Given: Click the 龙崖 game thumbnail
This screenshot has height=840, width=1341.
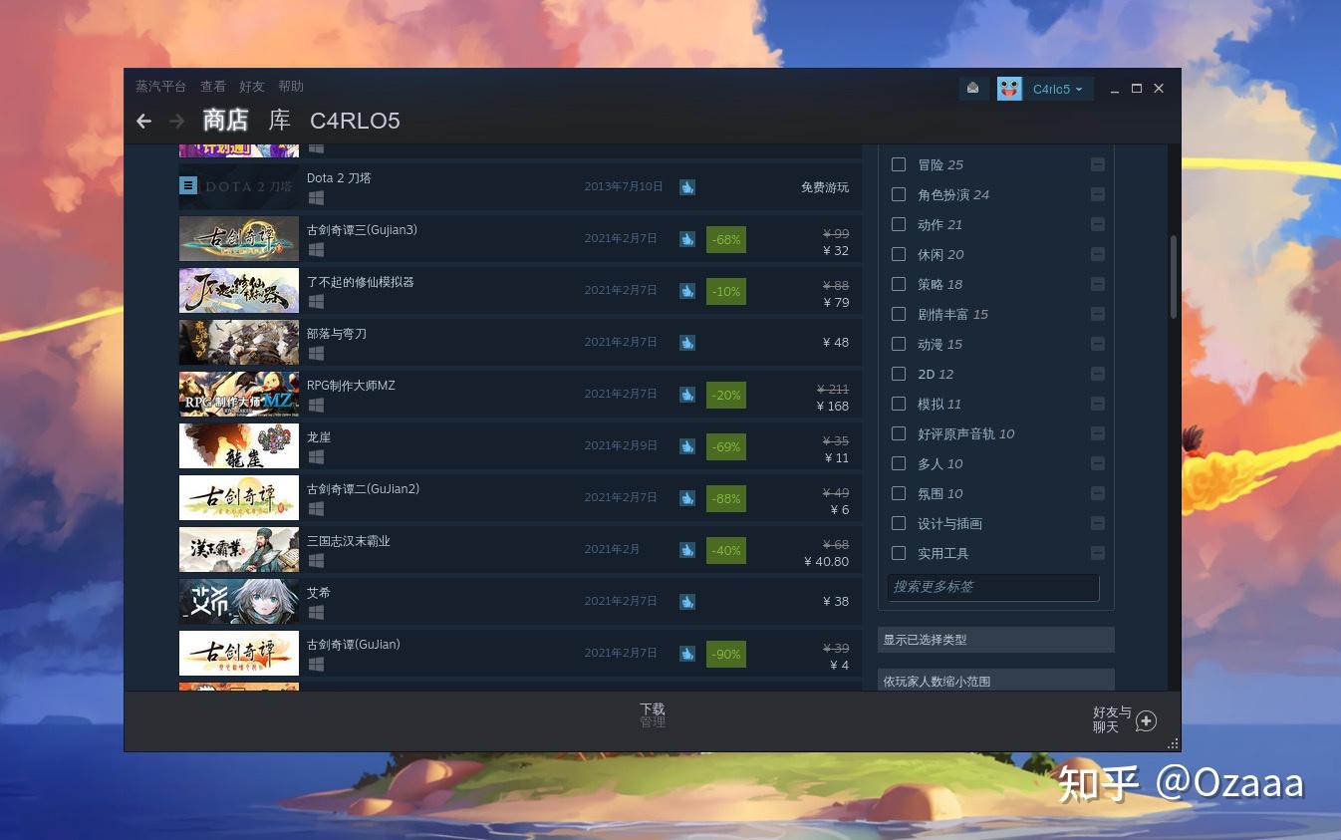Looking at the screenshot, I should 239,446.
